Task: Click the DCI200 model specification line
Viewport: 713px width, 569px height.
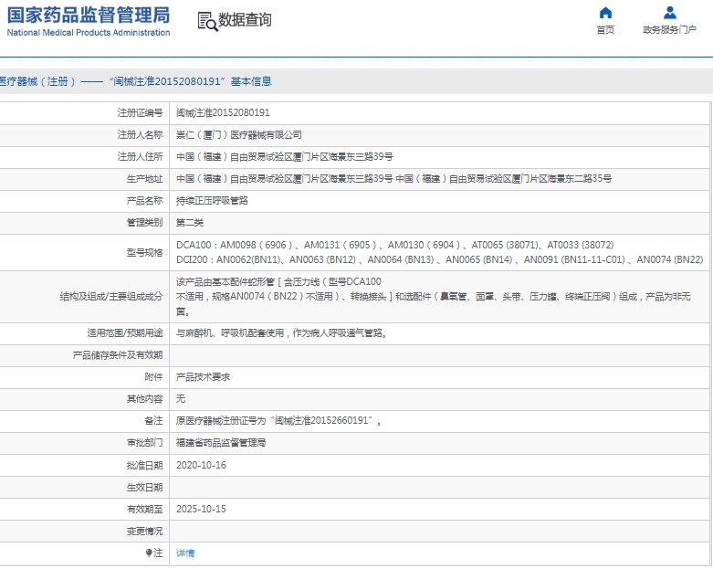Action: click(x=439, y=259)
